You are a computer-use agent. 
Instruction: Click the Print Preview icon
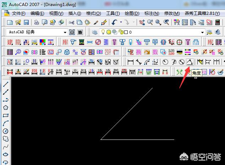pos(45,22)
